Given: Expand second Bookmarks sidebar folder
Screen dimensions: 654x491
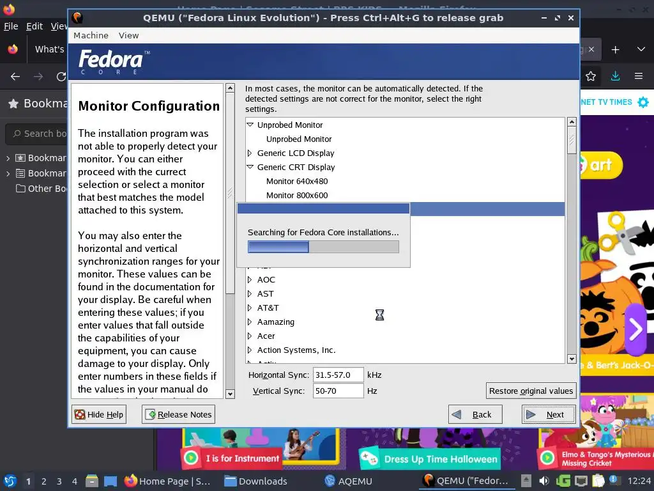Looking at the screenshot, I should pos(8,173).
